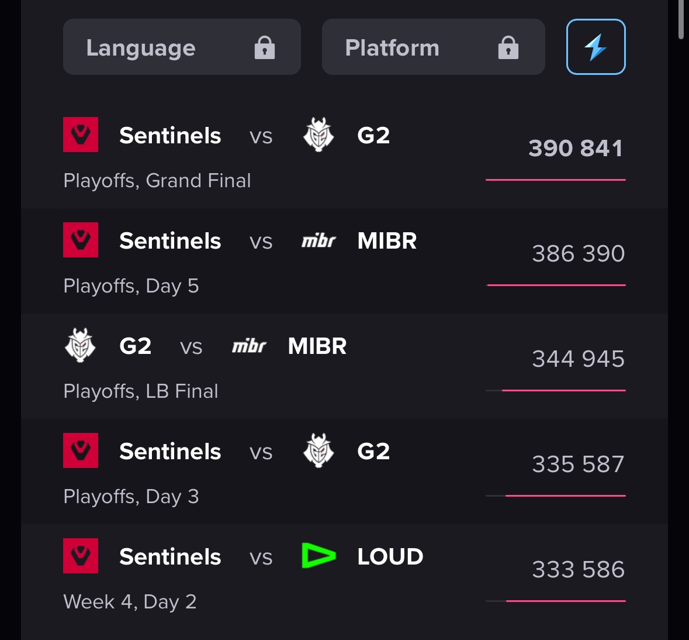Click the lock icon in Language filter
This screenshot has width=689, height=640.
(x=265, y=47)
